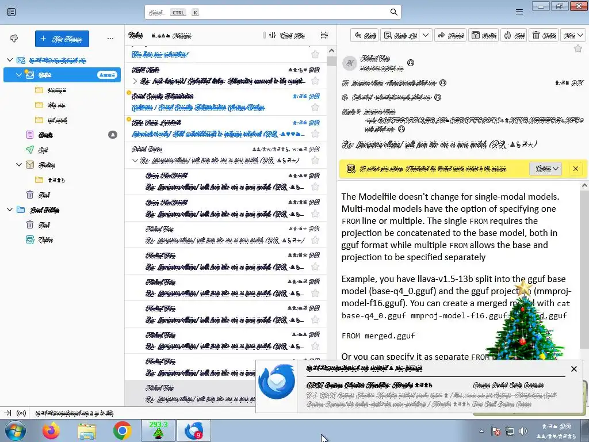Click contact icon beside the To recipient

pos(443,83)
